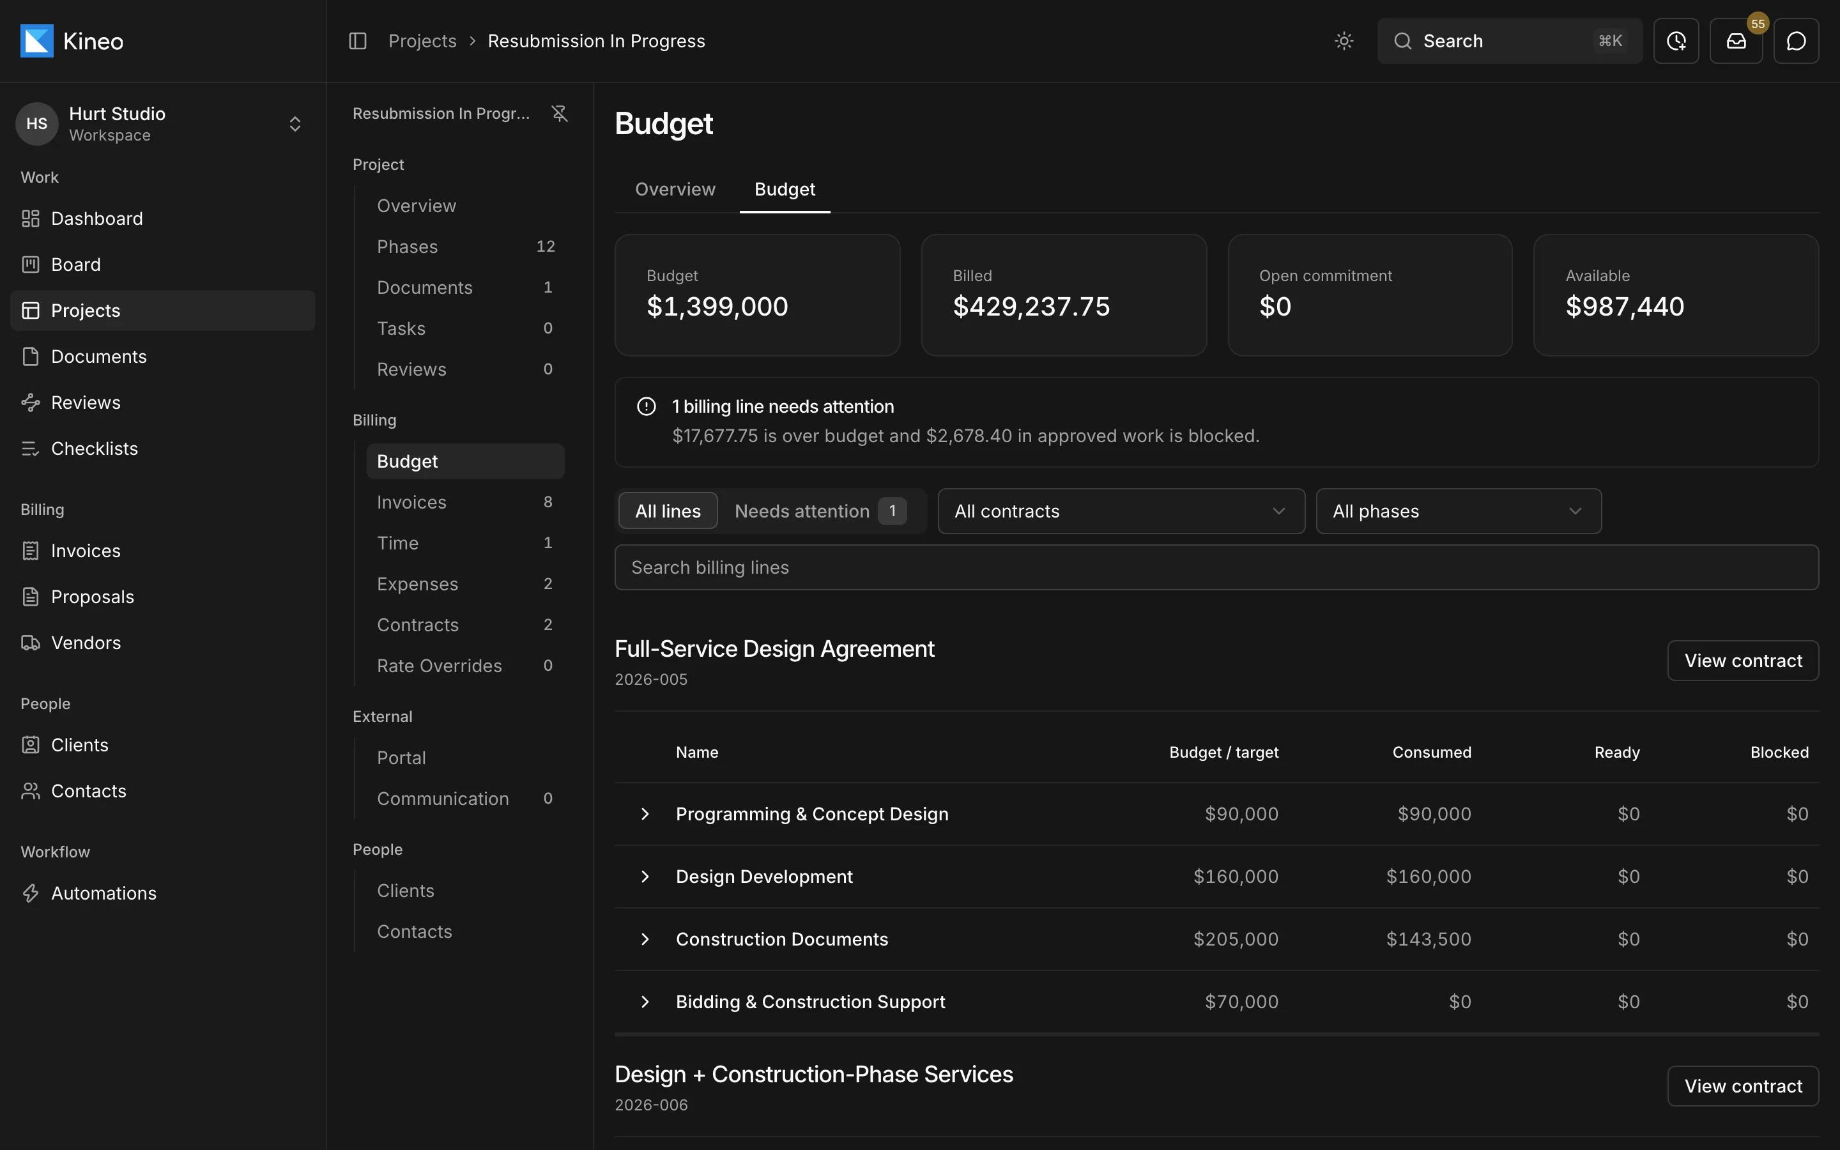This screenshot has height=1150, width=1840.
Task: Go to sidebar Documents under Work
Action: coord(163,356)
